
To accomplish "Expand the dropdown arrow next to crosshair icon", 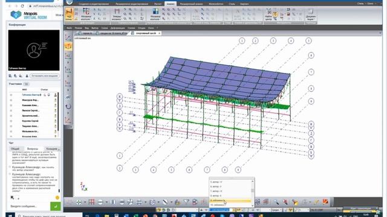I will pyautogui.click(x=85, y=203).
